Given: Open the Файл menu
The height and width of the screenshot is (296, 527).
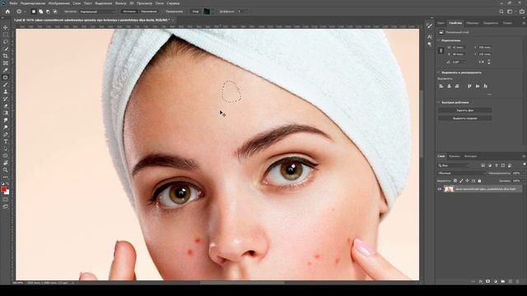Looking at the screenshot, I should 13,3.
